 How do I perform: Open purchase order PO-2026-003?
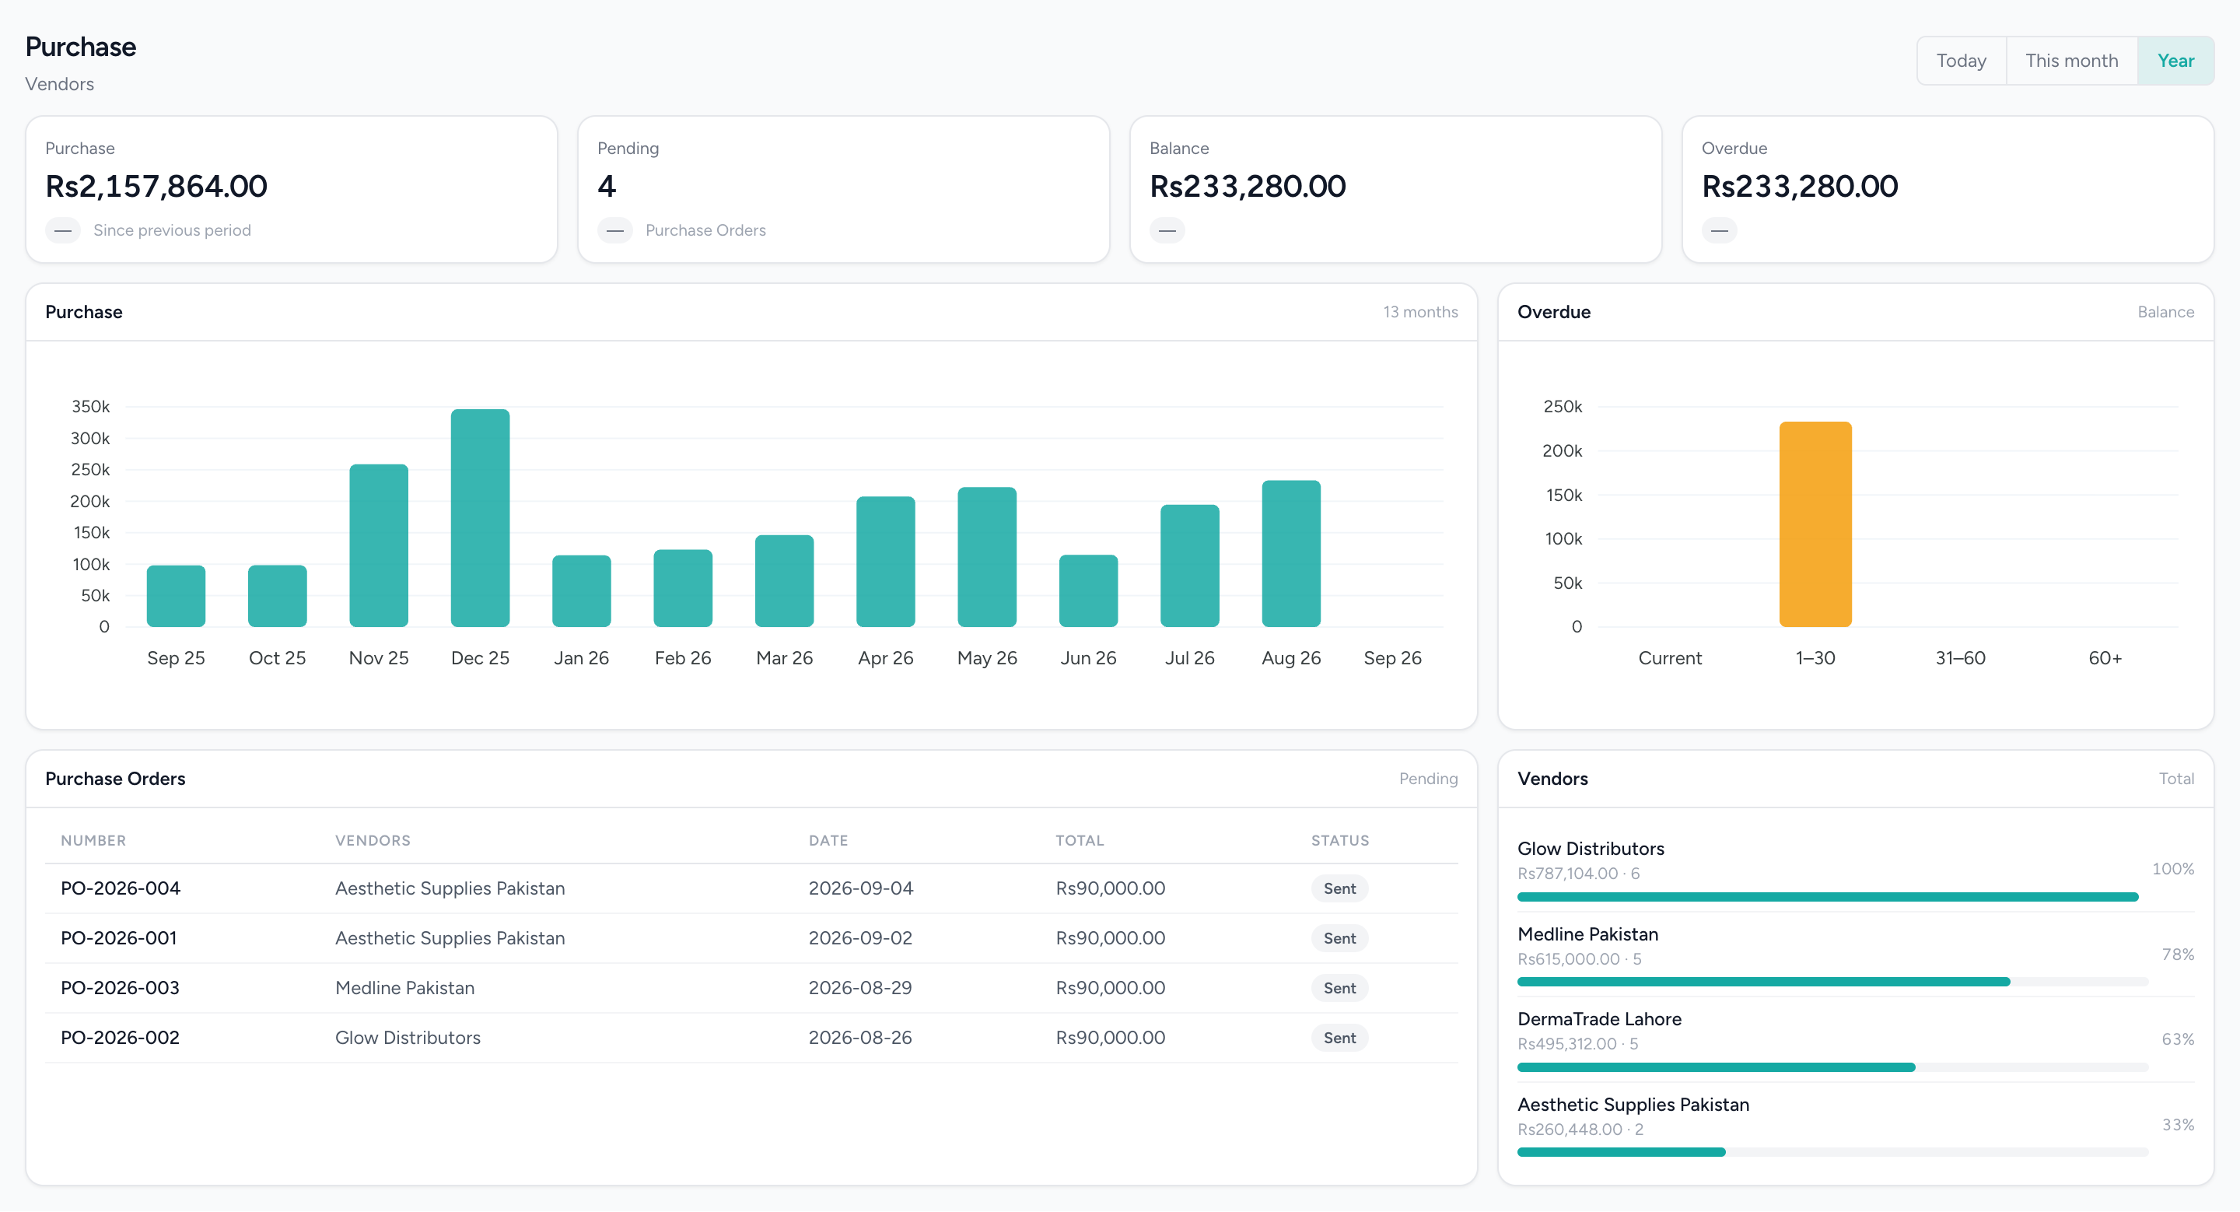click(120, 988)
